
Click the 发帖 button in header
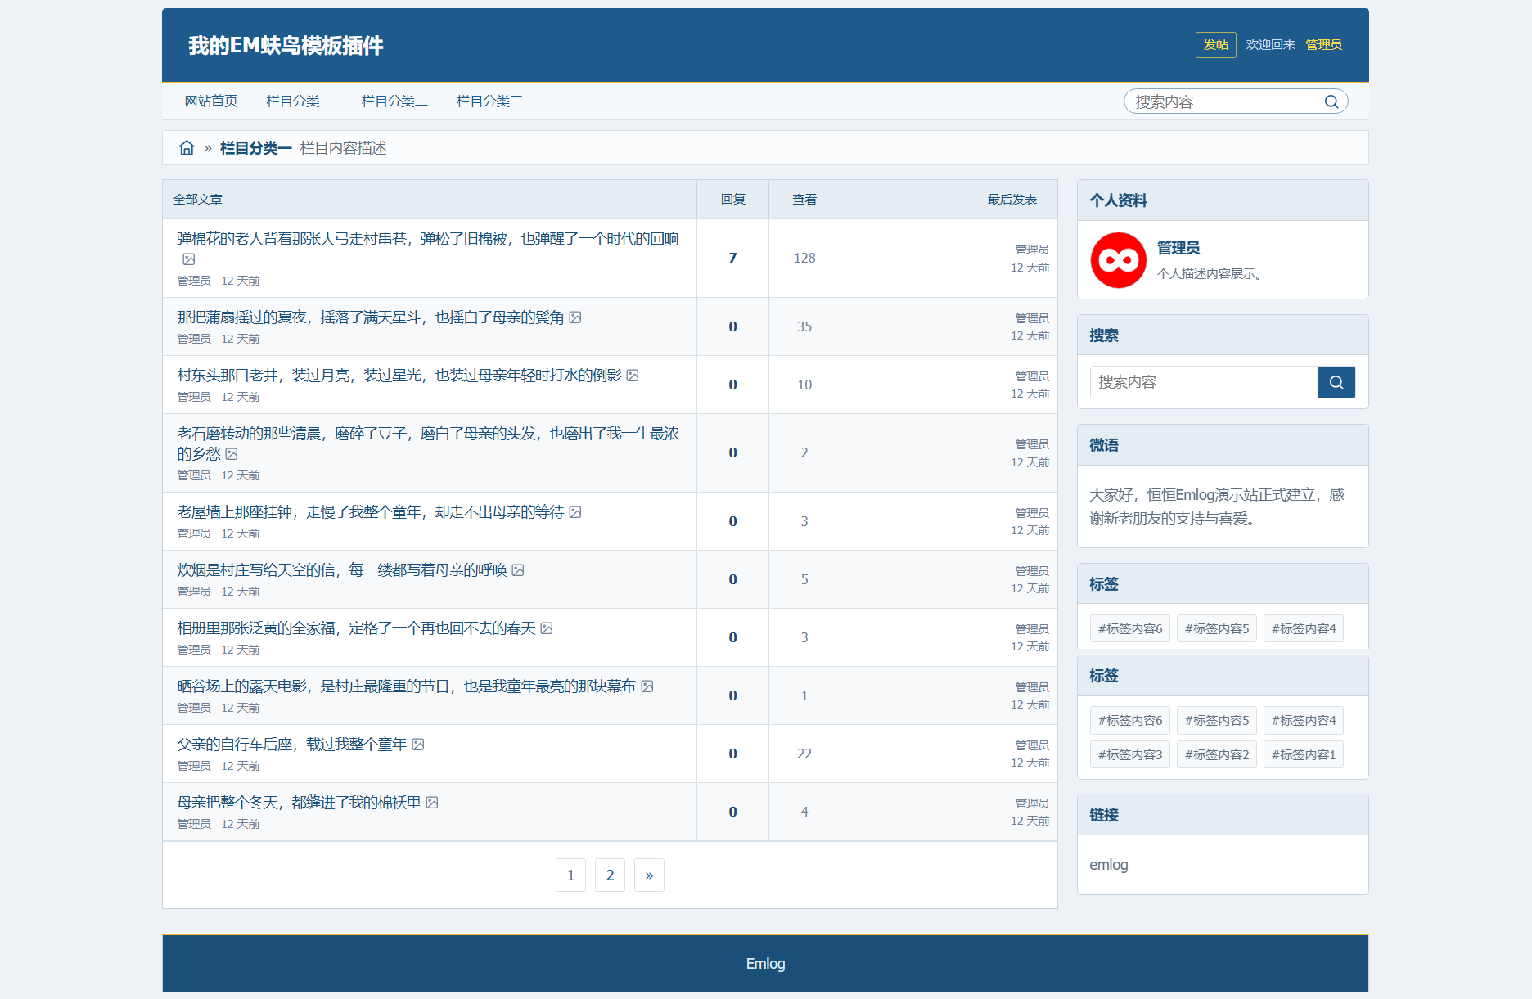pyautogui.click(x=1216, y=45)
